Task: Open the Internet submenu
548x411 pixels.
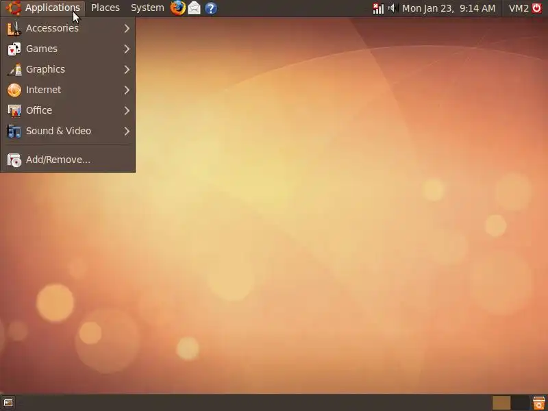Action: [x=68, y=90]
